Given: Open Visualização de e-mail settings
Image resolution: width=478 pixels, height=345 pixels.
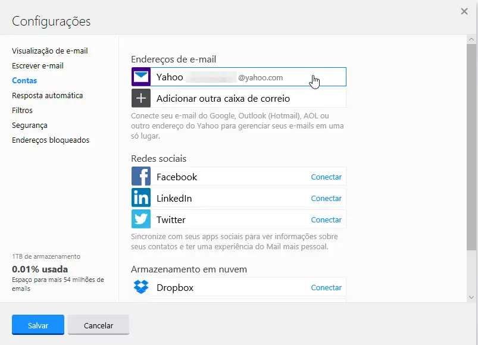Looking at the screenshot, I should 50,51.
